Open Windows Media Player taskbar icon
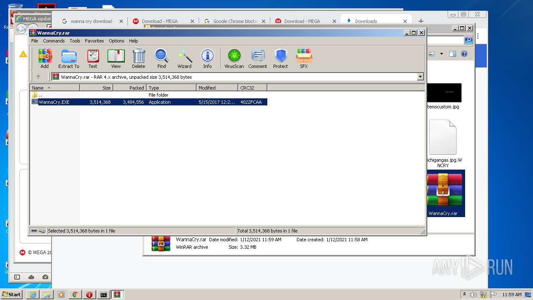This screenshot has height=300, width=533. tap(61, 295)
